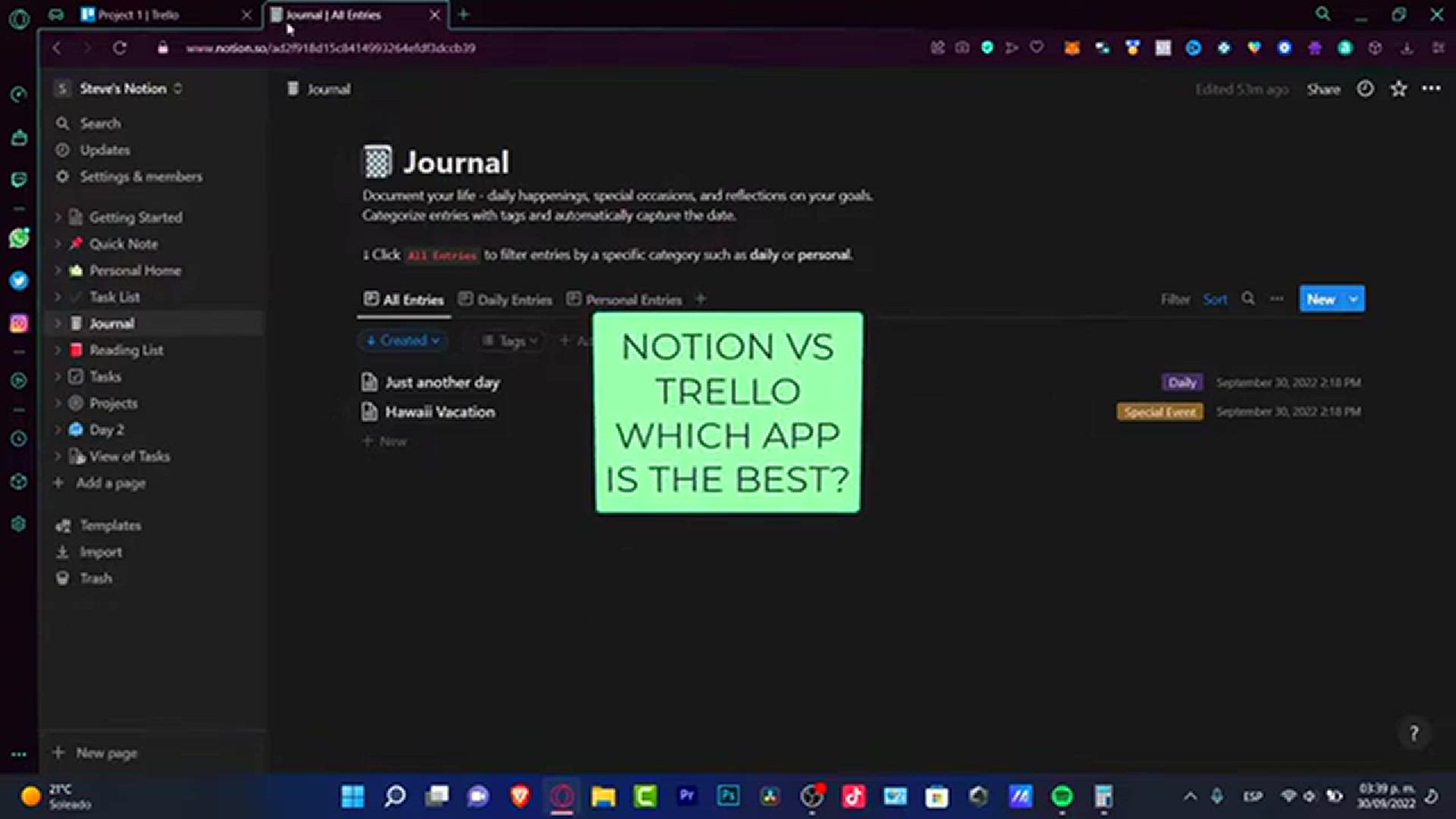Screen dimensions: 1456x819
Task: Add a new row below Hawaii Vacation
Action: [x=385, y=441]
